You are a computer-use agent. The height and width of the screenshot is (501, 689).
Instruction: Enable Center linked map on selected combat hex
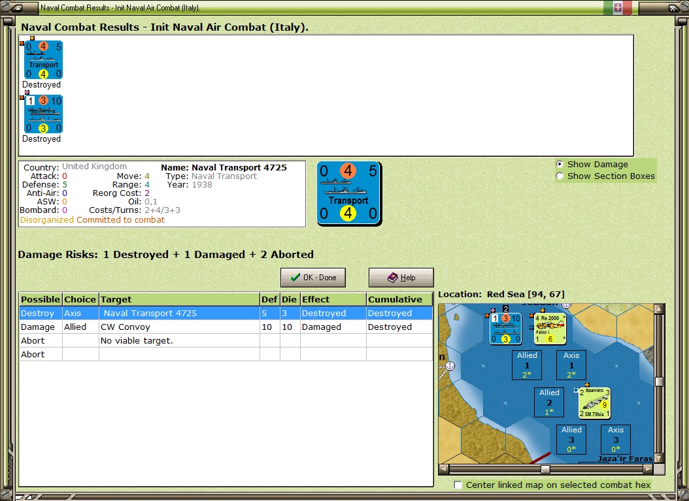(458, 485)
